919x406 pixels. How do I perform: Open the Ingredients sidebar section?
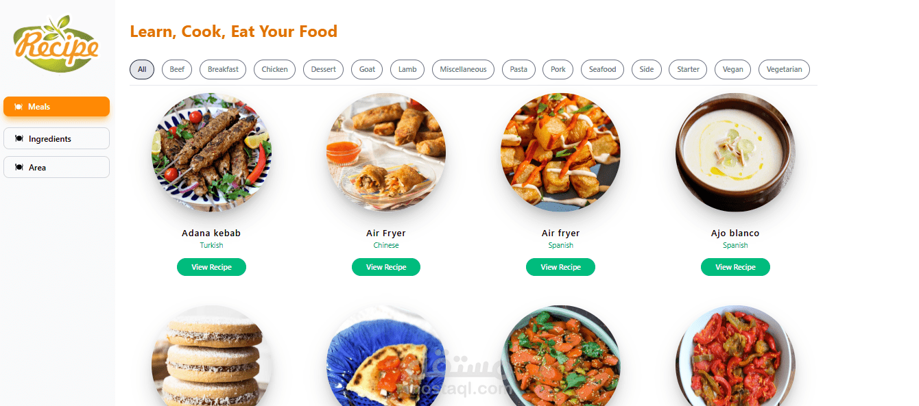pos(56,138)
